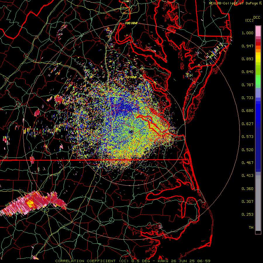Pick the gray lower segment of color bar
This screenshot has width=263, height=263.
click(x=258, y=203)
